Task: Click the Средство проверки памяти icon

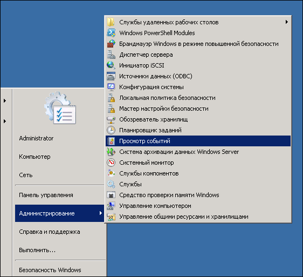Action: click(111, 195)
